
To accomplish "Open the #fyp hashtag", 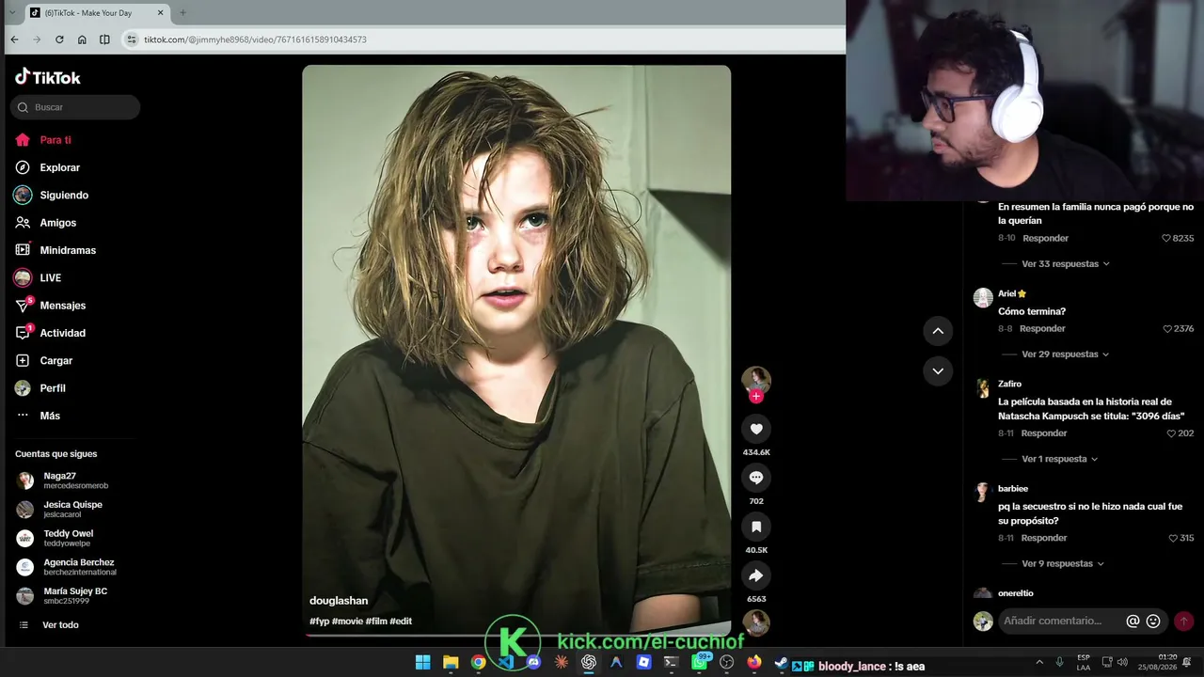I will click(x=320, y=622).
